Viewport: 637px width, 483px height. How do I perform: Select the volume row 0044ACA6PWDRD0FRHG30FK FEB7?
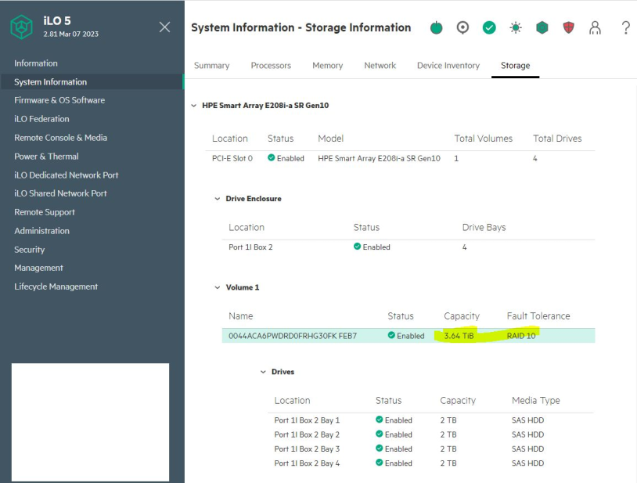[293, 336]
